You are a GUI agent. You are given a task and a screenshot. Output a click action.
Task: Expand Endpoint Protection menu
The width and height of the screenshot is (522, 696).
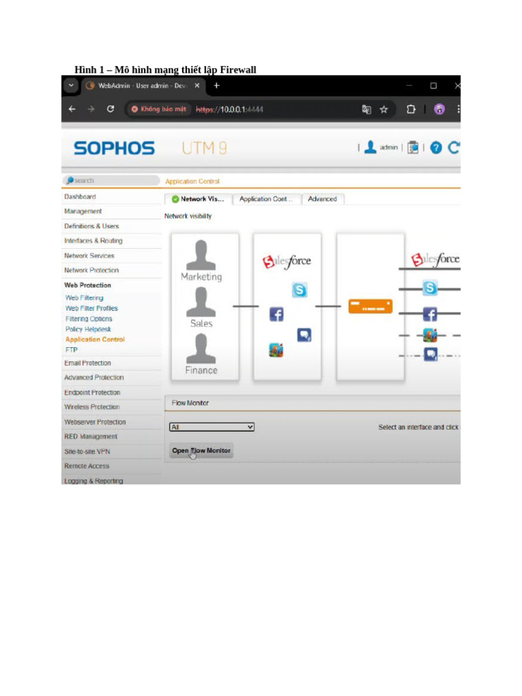pos(92,392)
